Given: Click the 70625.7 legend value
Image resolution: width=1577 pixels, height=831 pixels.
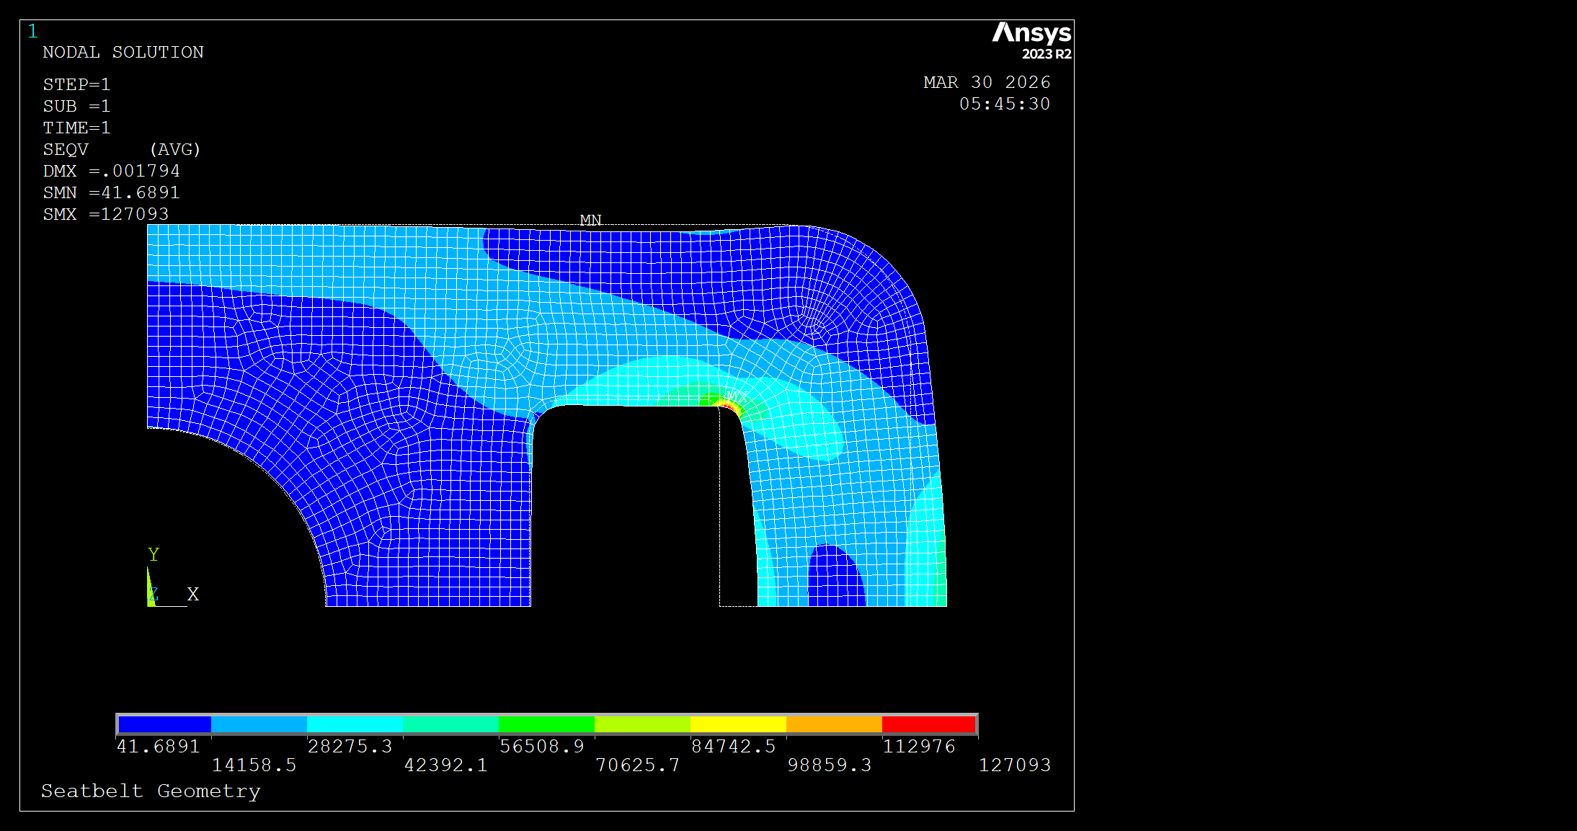Looking at the screenshot, I should coord(637,765).
